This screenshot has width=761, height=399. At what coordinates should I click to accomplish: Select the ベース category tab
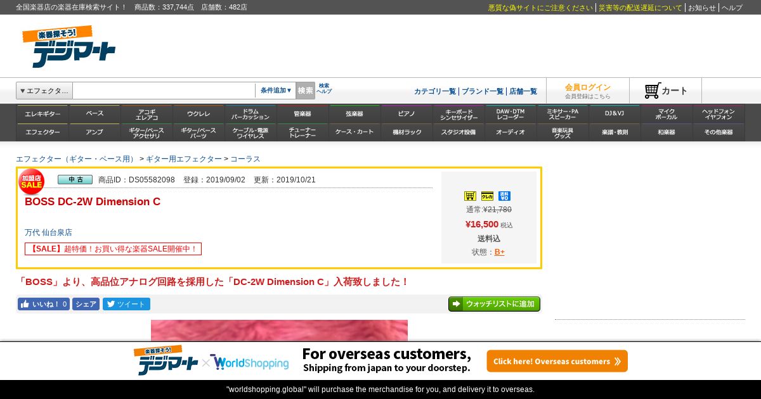(94, 114)
